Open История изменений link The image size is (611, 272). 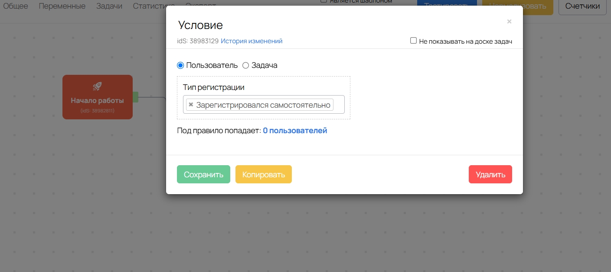(252, 41)
